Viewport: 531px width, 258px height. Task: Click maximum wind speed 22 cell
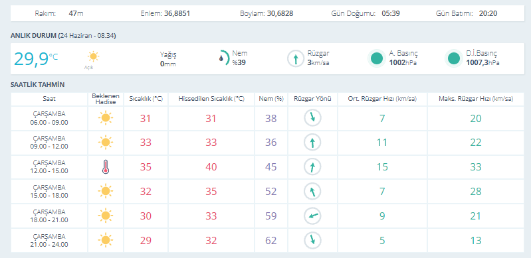(x=476, y=143)
